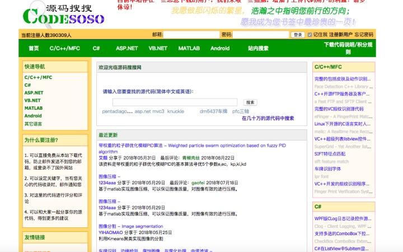
Task: Open Android in the green nav bar
Action: pos(220,48)
